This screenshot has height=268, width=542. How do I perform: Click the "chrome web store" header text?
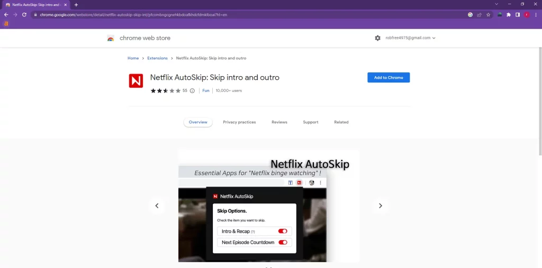pos(145,39)
